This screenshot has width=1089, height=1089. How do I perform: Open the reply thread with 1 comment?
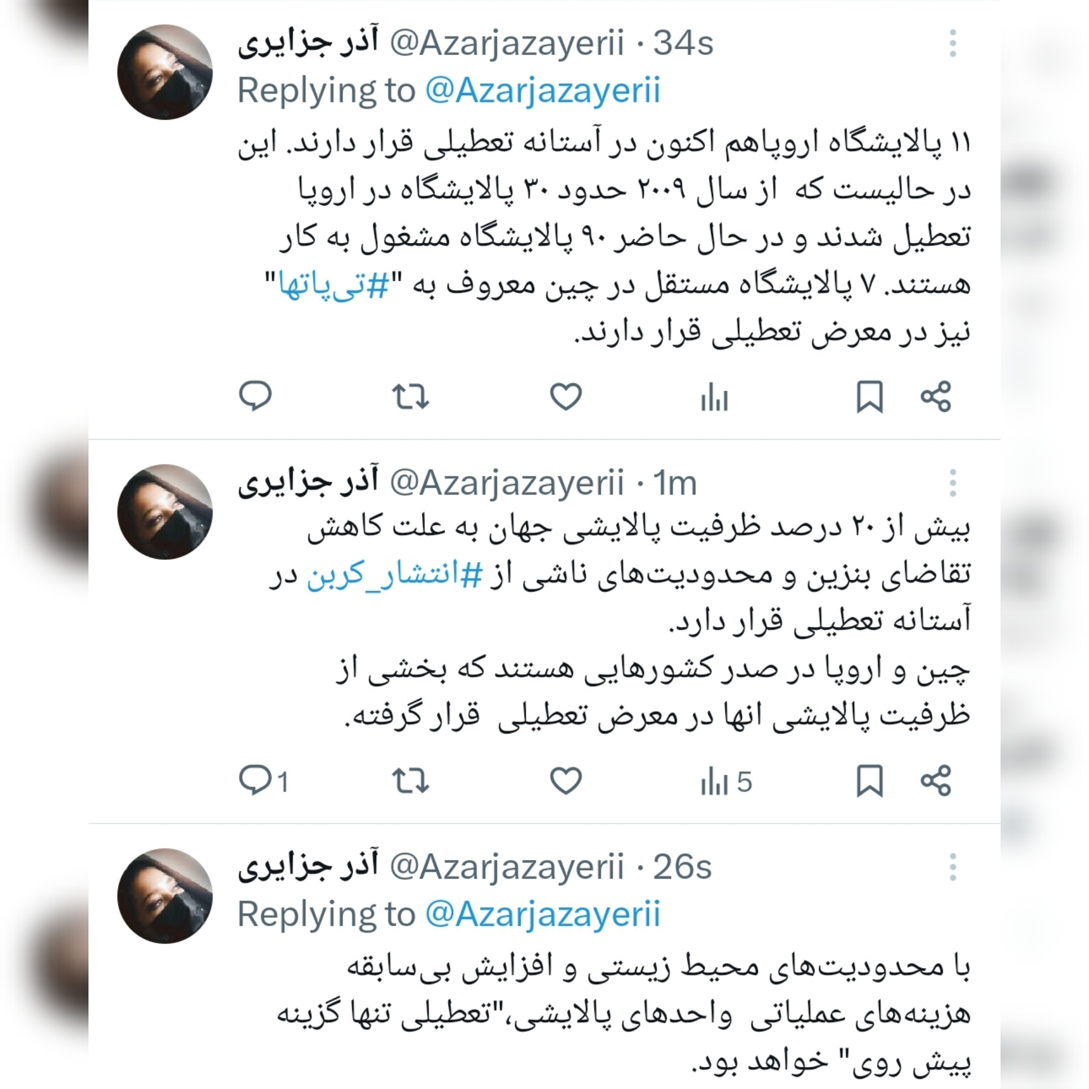pyautogui.click(x=264, y=780)
